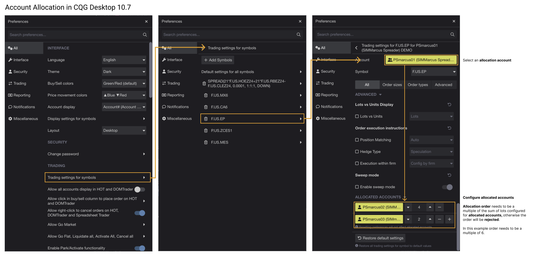Close the middle Preferences panel
Screen dimensions: 535x257
(x=300, y=21)
